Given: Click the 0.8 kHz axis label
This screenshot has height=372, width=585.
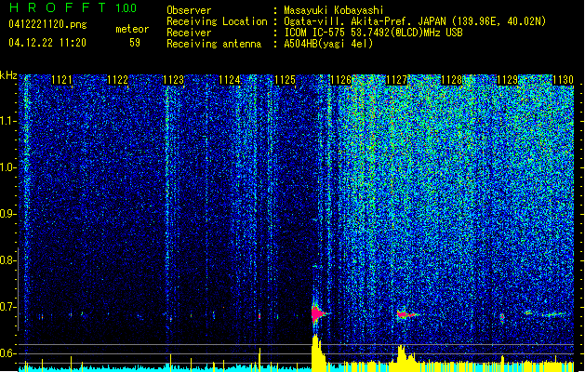Looking at the screenshot, I should click(7, 260).
